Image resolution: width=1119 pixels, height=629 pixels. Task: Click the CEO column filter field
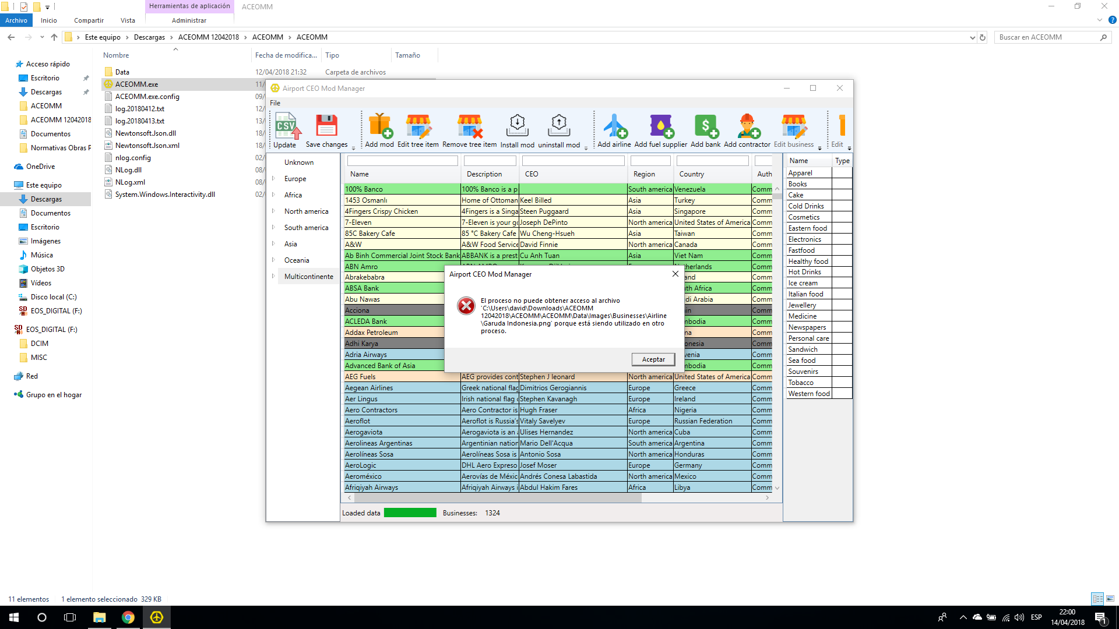(x=573, y=161)
